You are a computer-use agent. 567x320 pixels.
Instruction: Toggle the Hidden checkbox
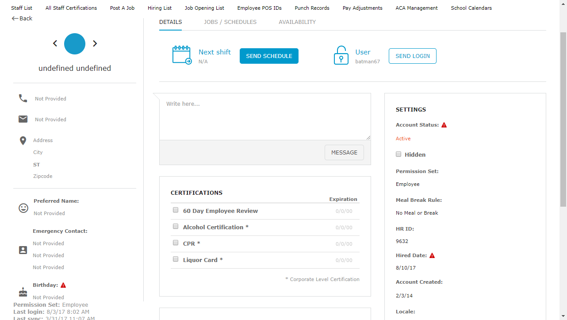pos(398,154)
